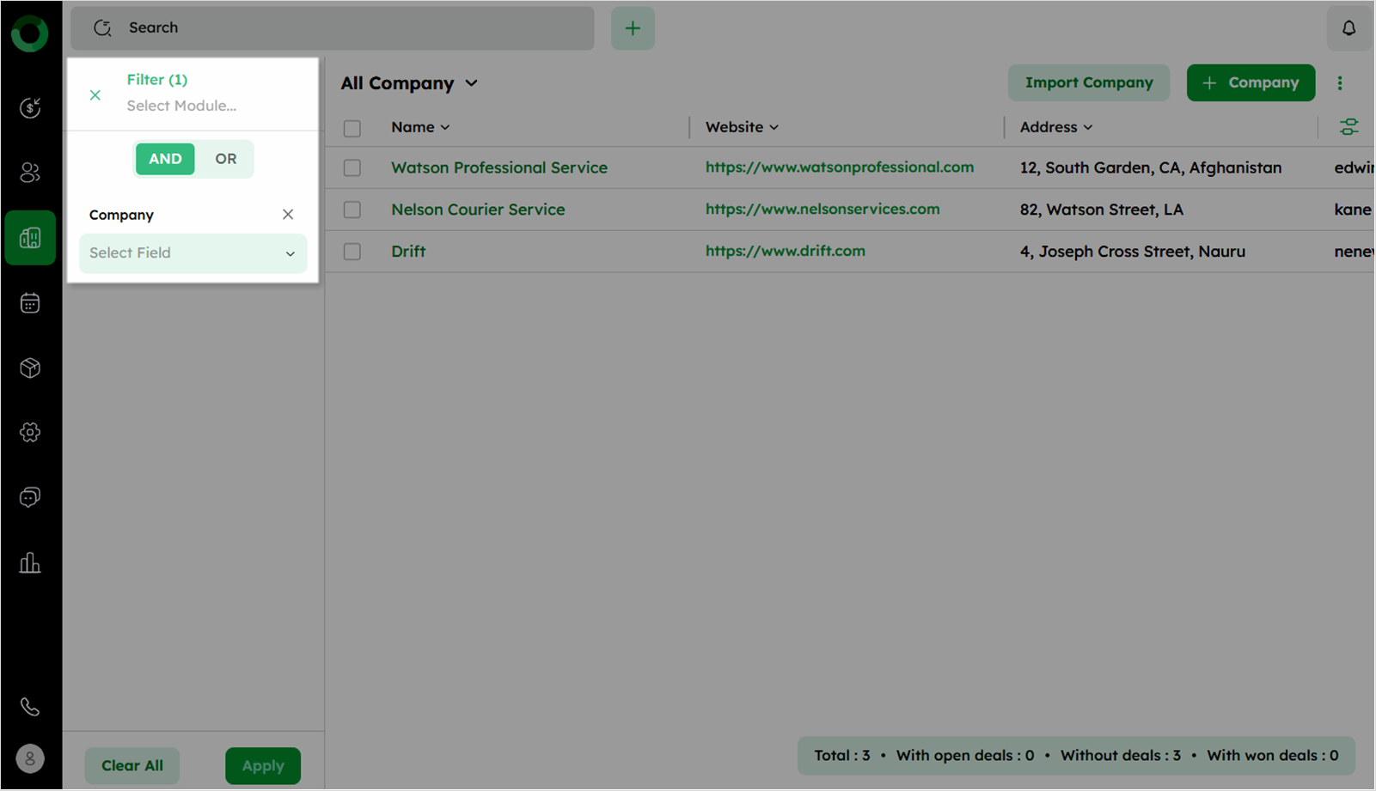Expand the Select Field dropdown
The width and height of the screenshot is (1376, 791).
193,253
